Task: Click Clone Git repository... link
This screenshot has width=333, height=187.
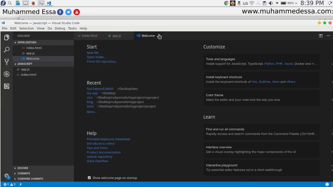Action: [x=102, y=62]
